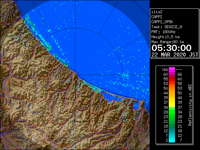Select the date '22 MAR 2020 JST'
Image resolution: width=200 pixels, height=150 pixels.
pos(175,55)
